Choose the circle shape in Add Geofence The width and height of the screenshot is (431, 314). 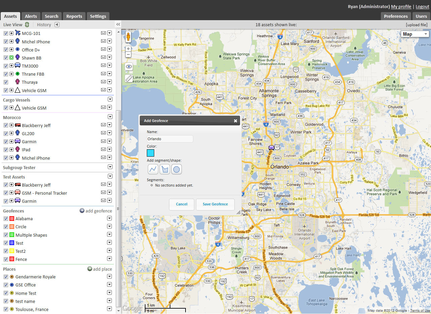[176, 169]
